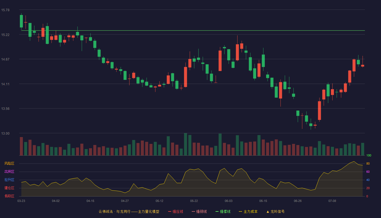Toggle 主力成本 legend entry
The width and height of the screenshot is (381, 218).
pos(248,211)
